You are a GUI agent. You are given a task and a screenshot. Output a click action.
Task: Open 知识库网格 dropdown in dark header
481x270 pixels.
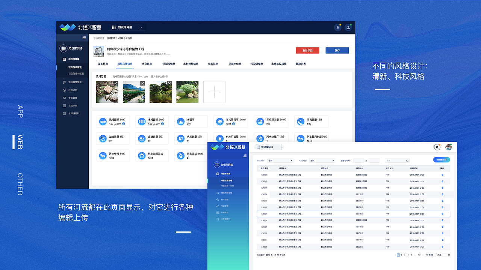click(x=127, y=27)
